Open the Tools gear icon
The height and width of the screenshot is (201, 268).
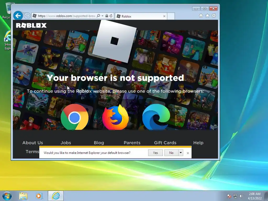214,16
